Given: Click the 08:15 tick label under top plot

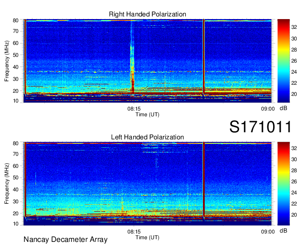Looking at the screenshot, I should (x=134, y=109).
